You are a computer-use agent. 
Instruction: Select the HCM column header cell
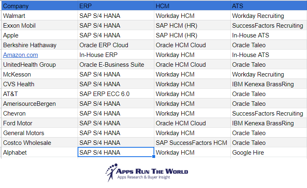192,6
